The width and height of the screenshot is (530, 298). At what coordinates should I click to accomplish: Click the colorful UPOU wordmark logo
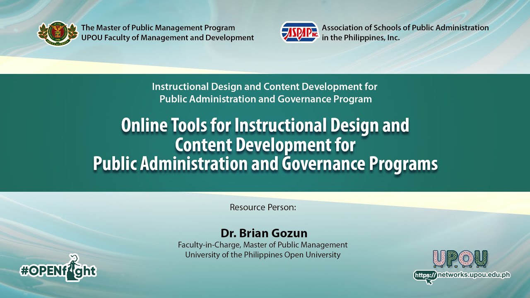coord(460,259)
